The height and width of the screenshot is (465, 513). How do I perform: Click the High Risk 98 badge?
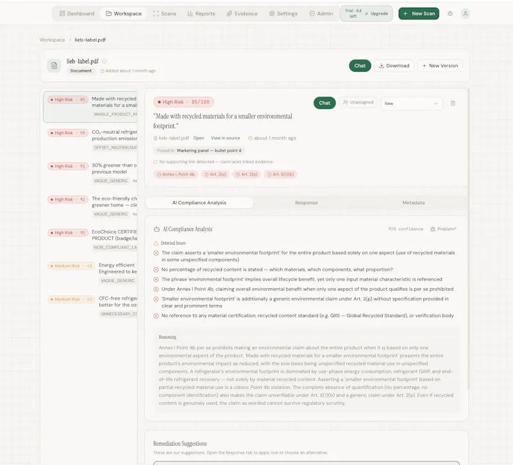(x=68, y=133)
